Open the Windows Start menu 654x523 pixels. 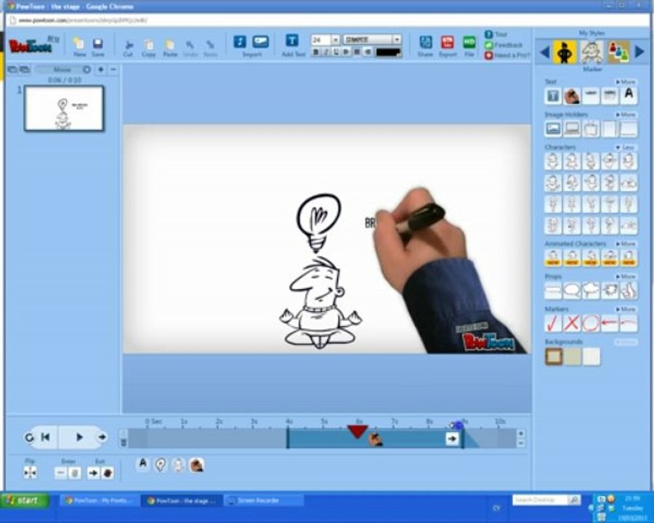[25, 500]
